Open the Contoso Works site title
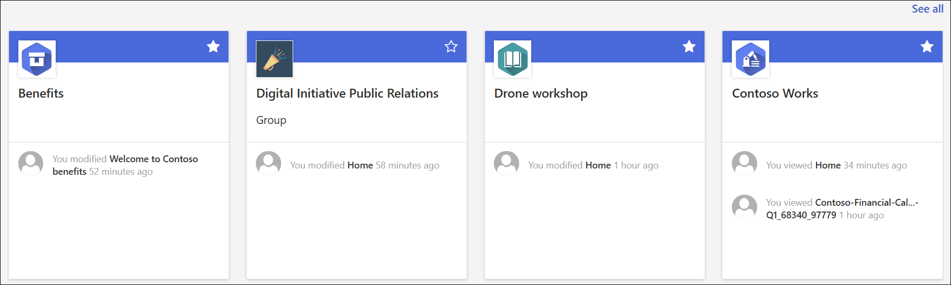The height and width of the screenshot is (285, 951). click(x=775, y=93)
